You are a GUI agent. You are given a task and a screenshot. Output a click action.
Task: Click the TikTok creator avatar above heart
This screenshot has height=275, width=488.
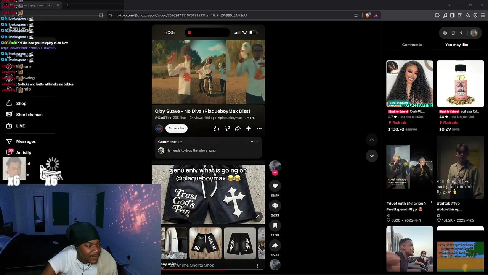[275, 166]
